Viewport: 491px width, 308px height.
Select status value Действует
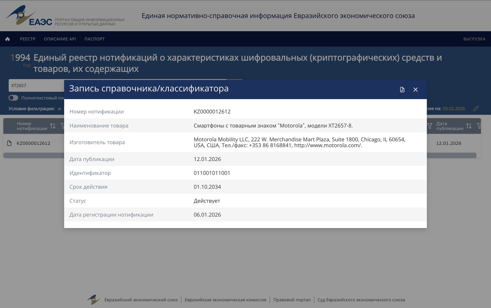(x=207, y=201)
